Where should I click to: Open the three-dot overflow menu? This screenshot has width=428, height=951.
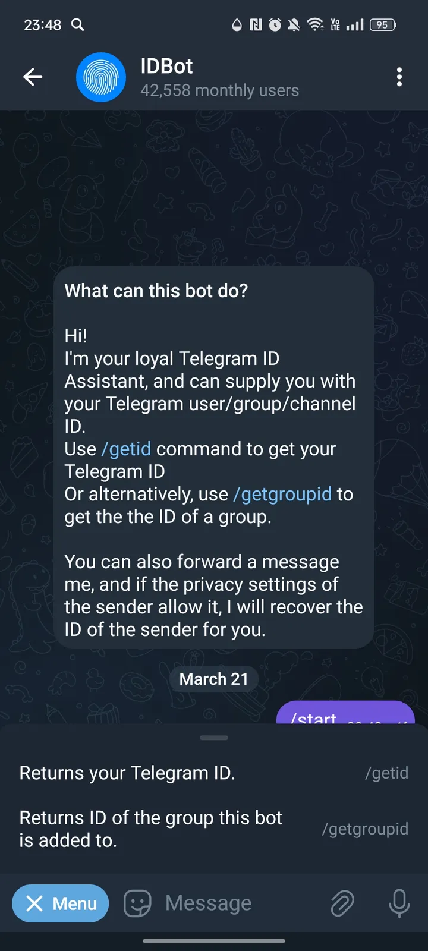(x=399, y=77)
